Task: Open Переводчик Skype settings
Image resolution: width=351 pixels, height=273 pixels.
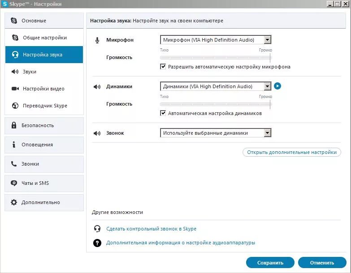Action: 44,106
